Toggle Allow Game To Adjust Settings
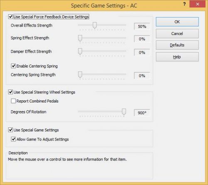This screenshot has height=185, width=208. [13, 139]
